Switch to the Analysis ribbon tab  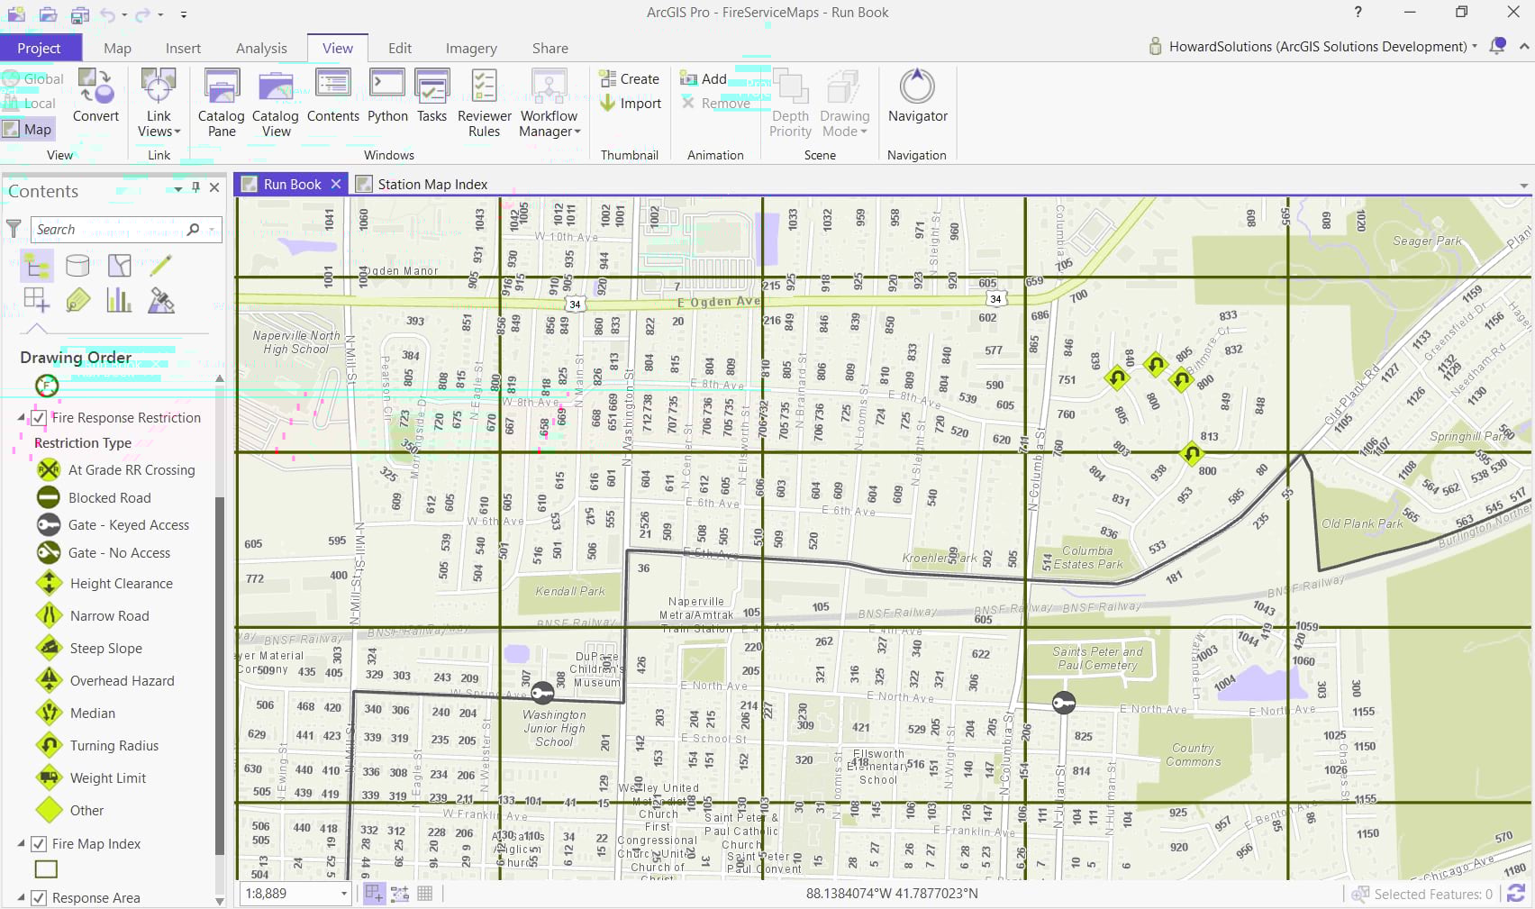pyautogui.click(x=261, y=48)
